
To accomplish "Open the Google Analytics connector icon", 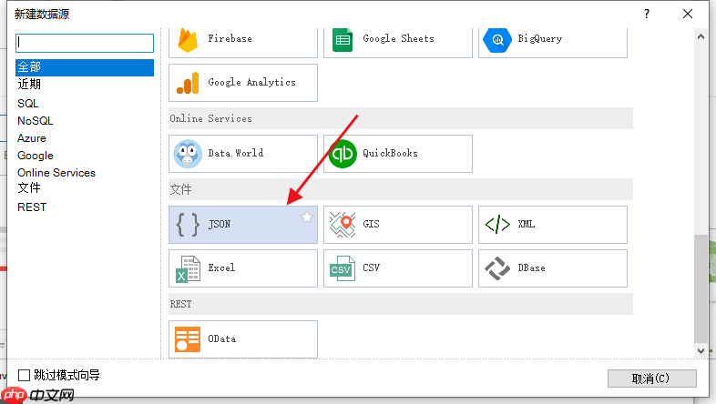I will tap(188, 83).
